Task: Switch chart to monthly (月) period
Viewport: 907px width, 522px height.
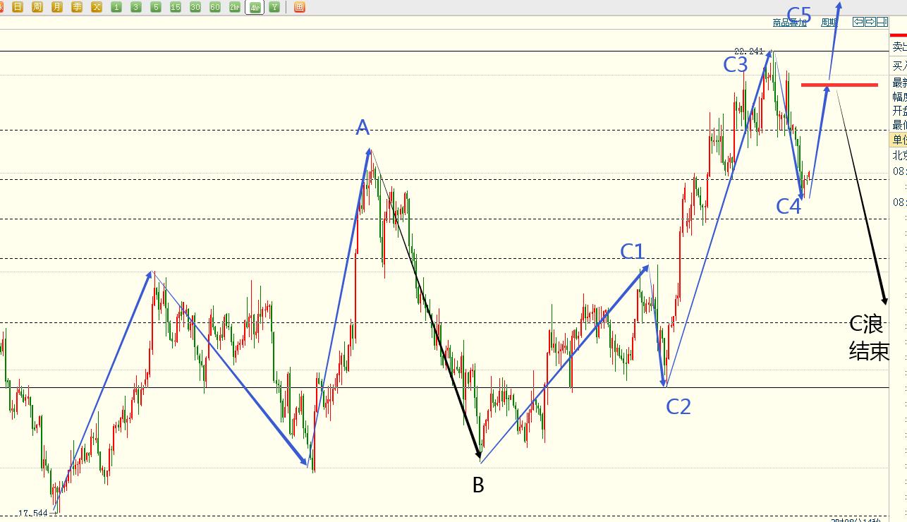Action: click(57, 7)
